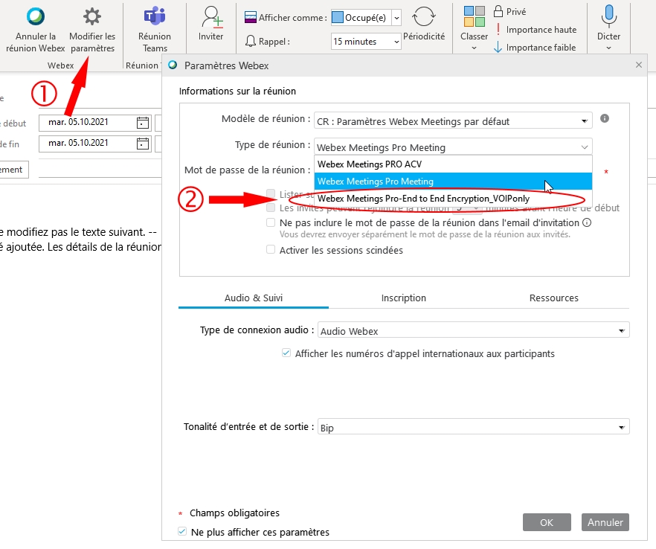Open the Classer color categories icon

tap(474, 16)
